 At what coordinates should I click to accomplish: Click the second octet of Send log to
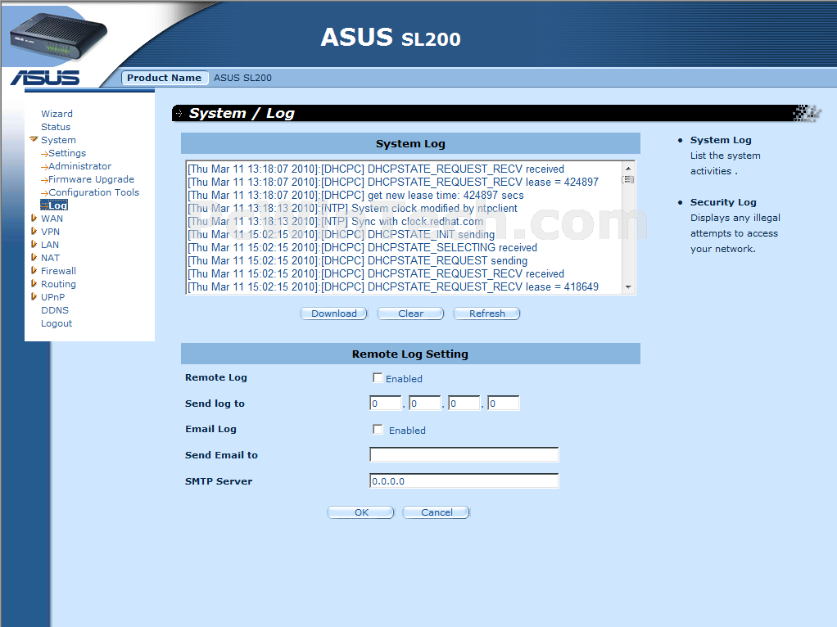[x=425, y=403]
